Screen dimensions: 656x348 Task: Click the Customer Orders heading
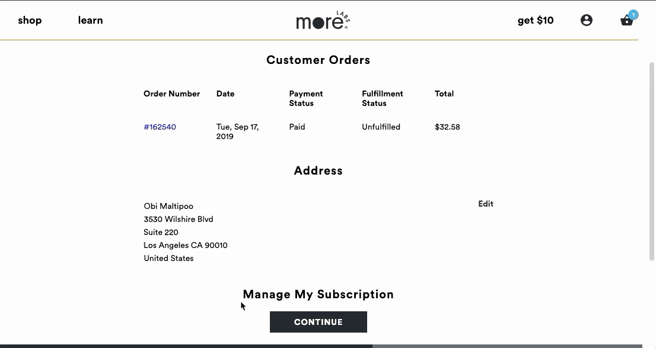pyautogui.click(x=318, y=60)
